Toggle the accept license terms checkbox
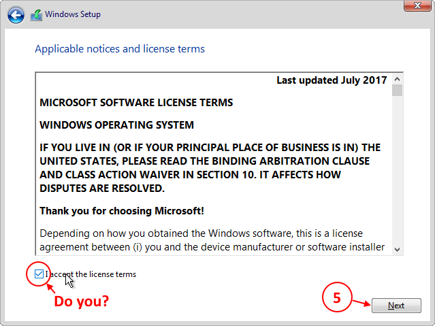The image size is (435, 326). click(x=39, y=274)
